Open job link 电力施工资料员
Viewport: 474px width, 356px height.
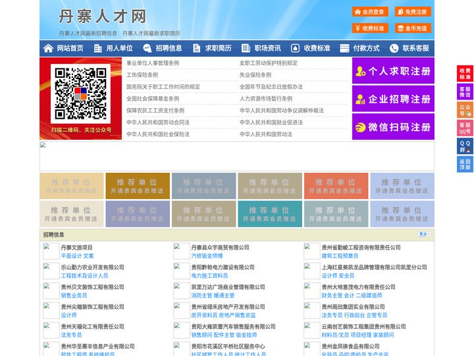(210, 276)
